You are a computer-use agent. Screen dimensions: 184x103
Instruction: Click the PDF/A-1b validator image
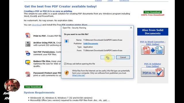point(153,72)
